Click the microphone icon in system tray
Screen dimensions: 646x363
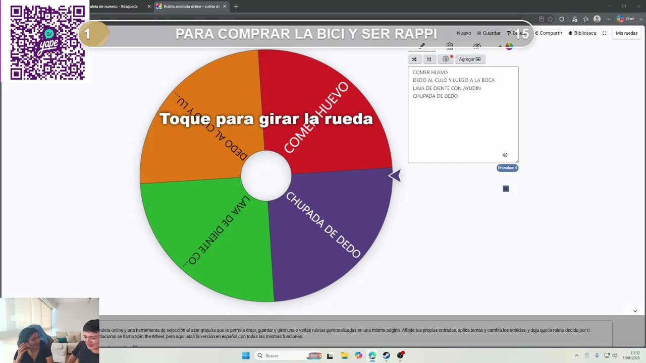[597, 355]
